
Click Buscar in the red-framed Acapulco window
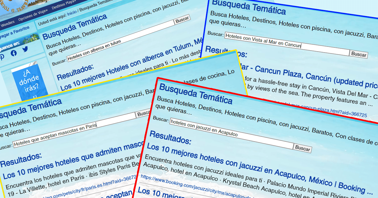303,148
